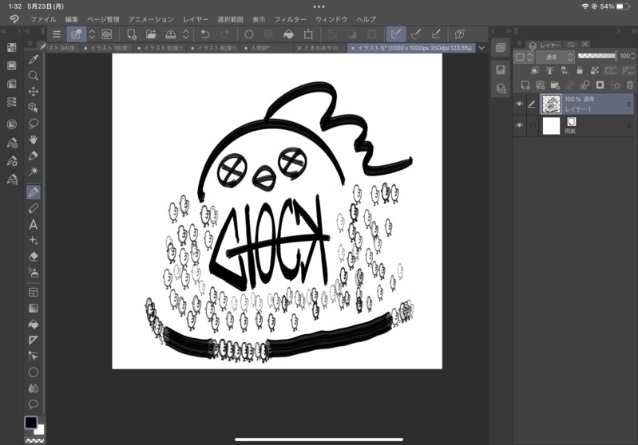638x445 pixels.
Task: Click the Clear/deselect dotted circle icon
Action: pos(248,34)
